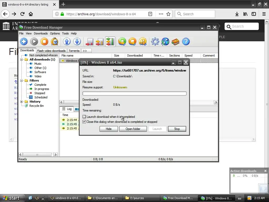Viewport: 269px width, 202px height.
Task: Open Help with the question mark icon
Action: [x=186, y=42]
